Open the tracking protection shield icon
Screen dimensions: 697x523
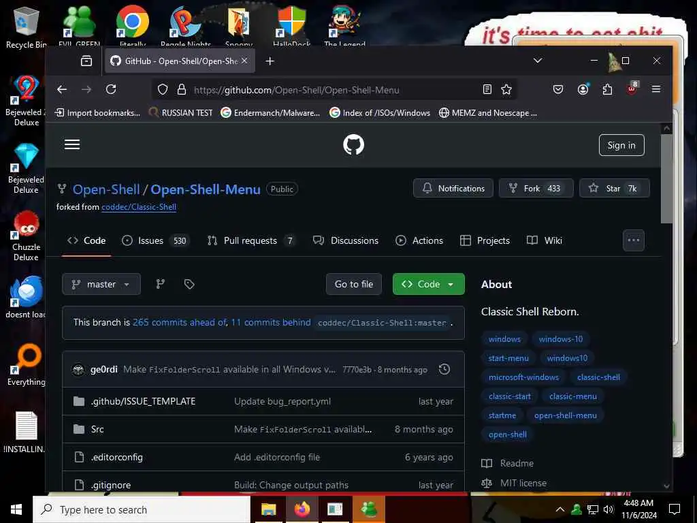coord(163,90)
